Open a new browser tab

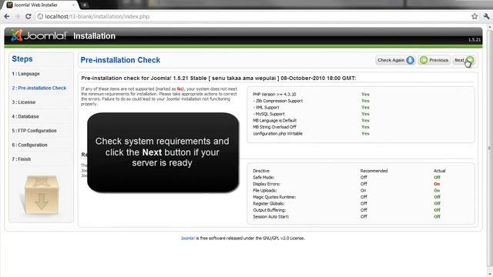pos(85,5)
